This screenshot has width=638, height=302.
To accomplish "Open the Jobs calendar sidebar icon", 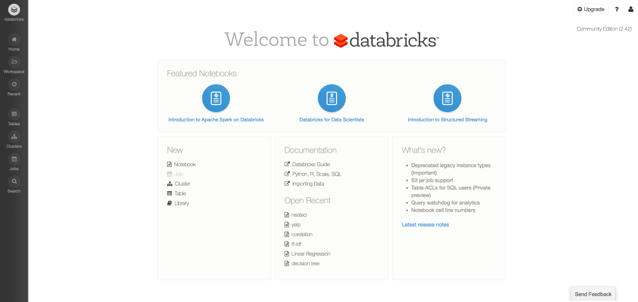I will [x=14, y=159].
